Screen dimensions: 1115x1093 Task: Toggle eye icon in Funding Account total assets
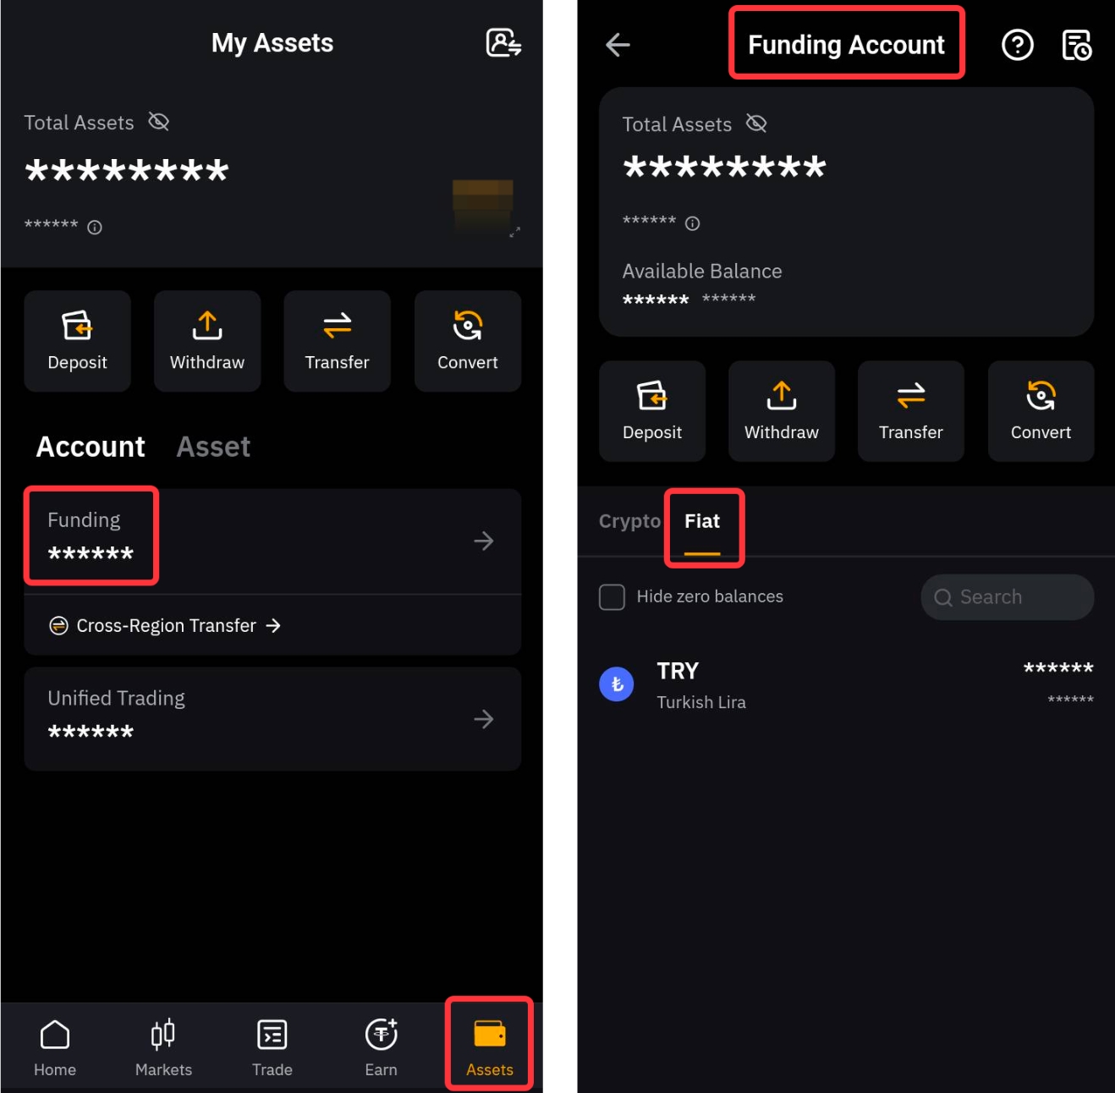click(x=756, y=124)
